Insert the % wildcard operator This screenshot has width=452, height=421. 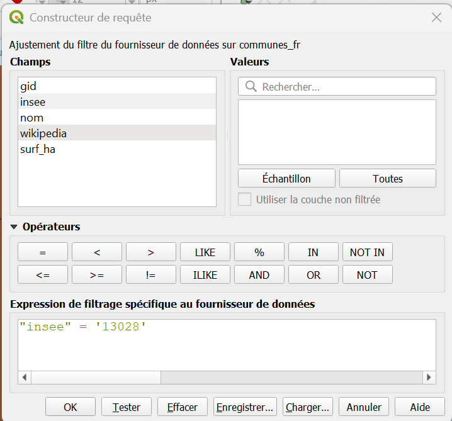[259, 252]
